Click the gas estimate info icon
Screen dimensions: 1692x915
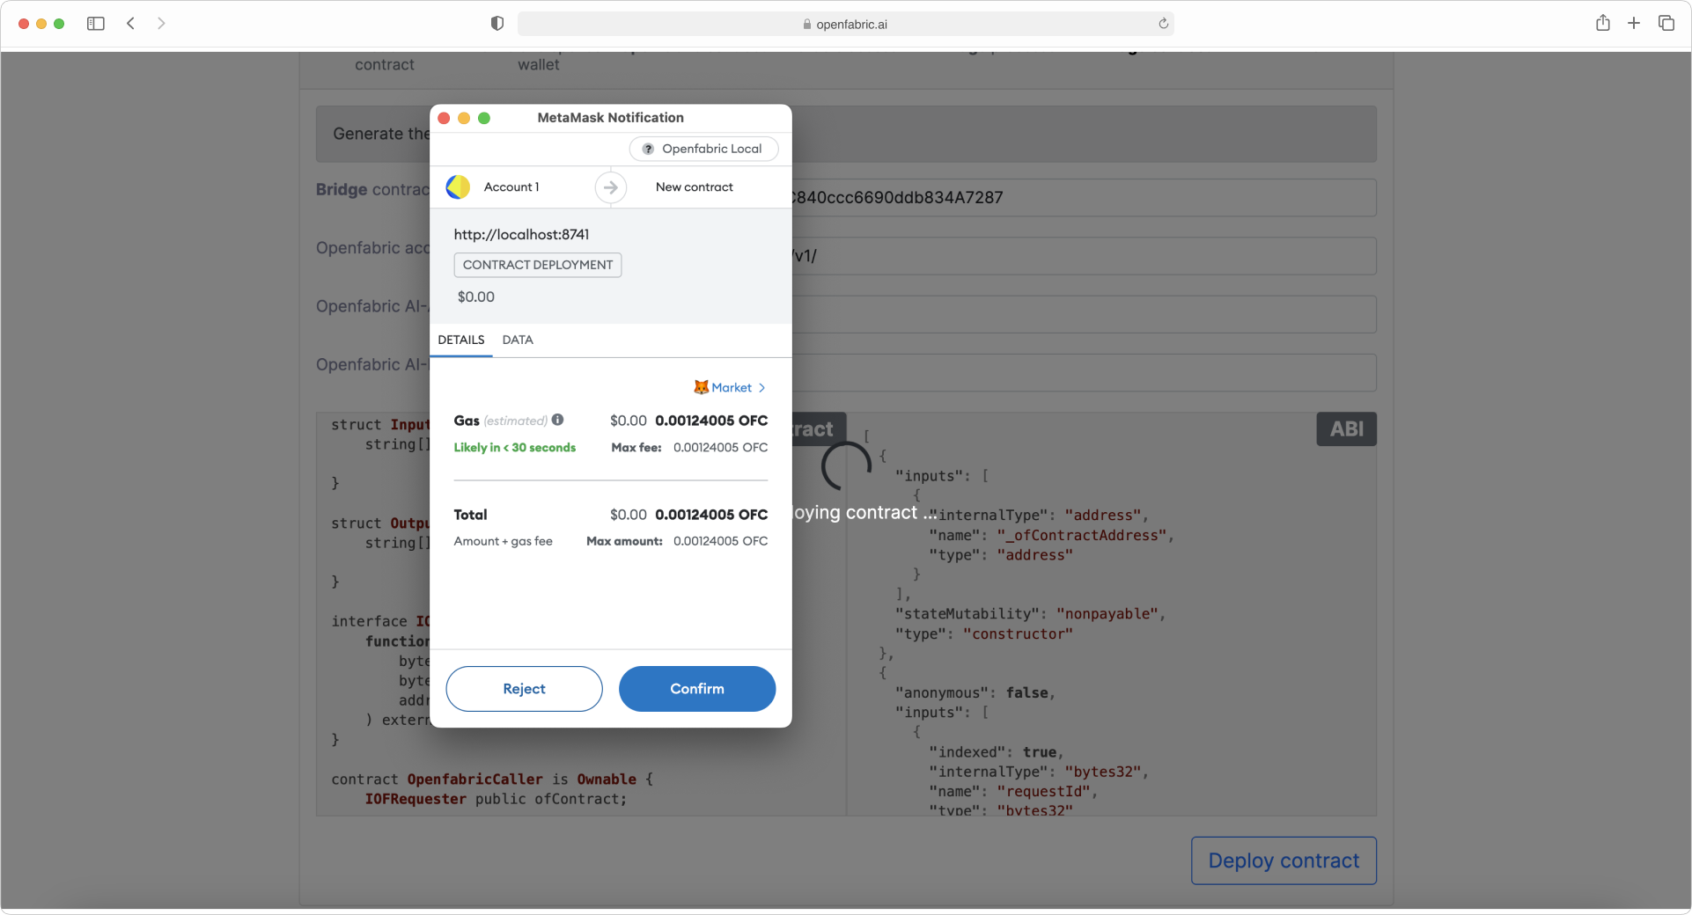coord(557,420)
